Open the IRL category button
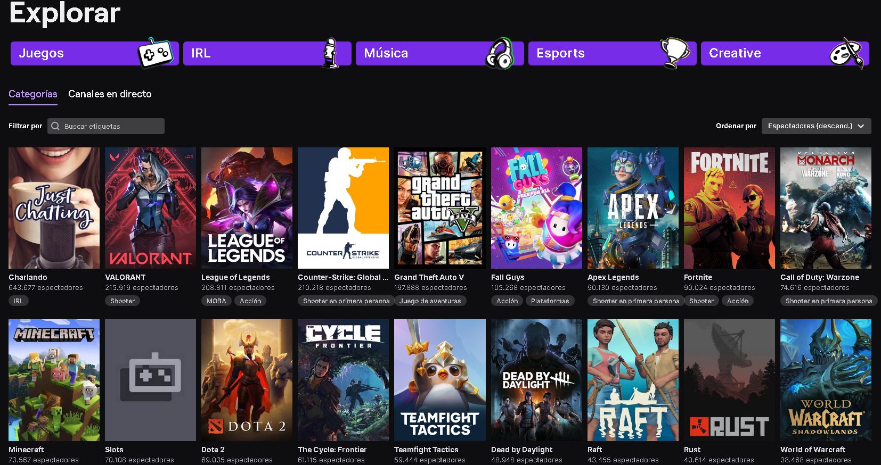Screen dimensions: 881x465 click(x=267, y=53)
